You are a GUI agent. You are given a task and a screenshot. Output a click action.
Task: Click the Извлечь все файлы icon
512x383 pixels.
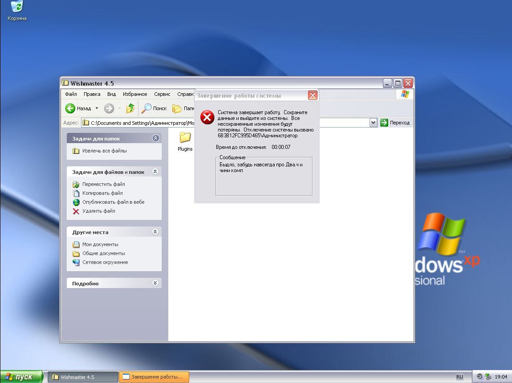pos(76,151)
